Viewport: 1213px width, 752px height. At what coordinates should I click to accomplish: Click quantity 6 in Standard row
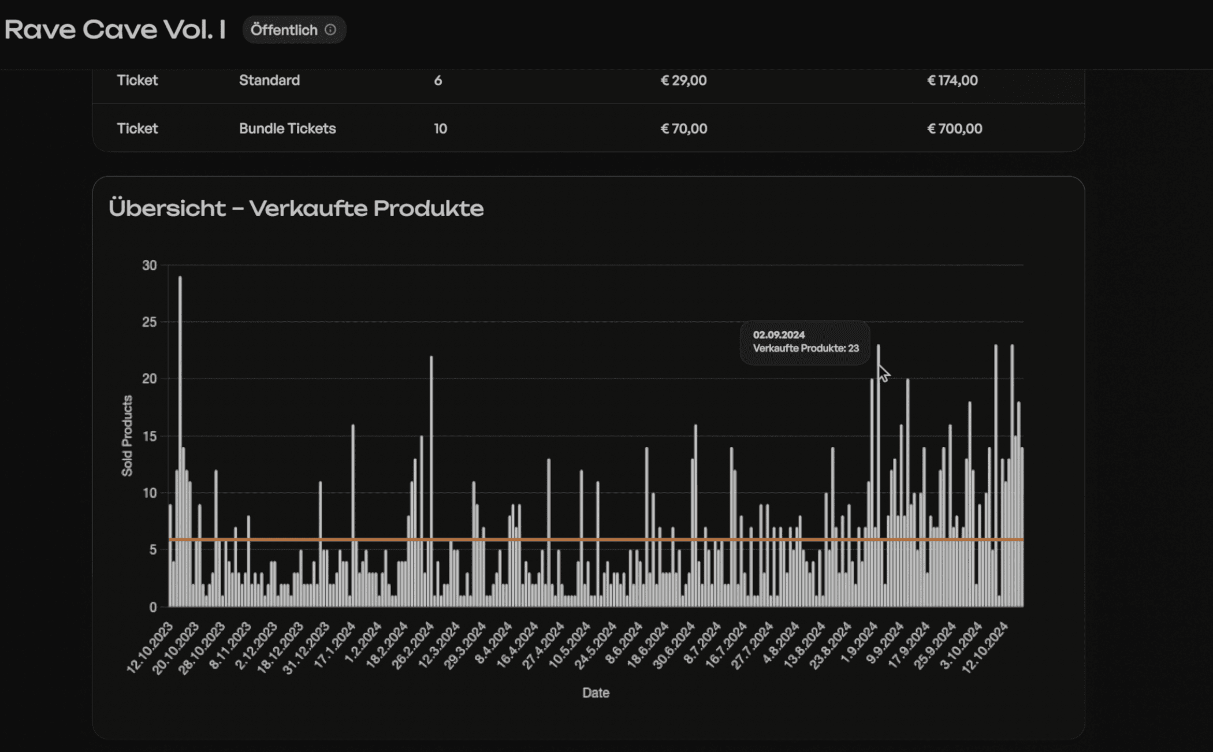tap(438, 80)
